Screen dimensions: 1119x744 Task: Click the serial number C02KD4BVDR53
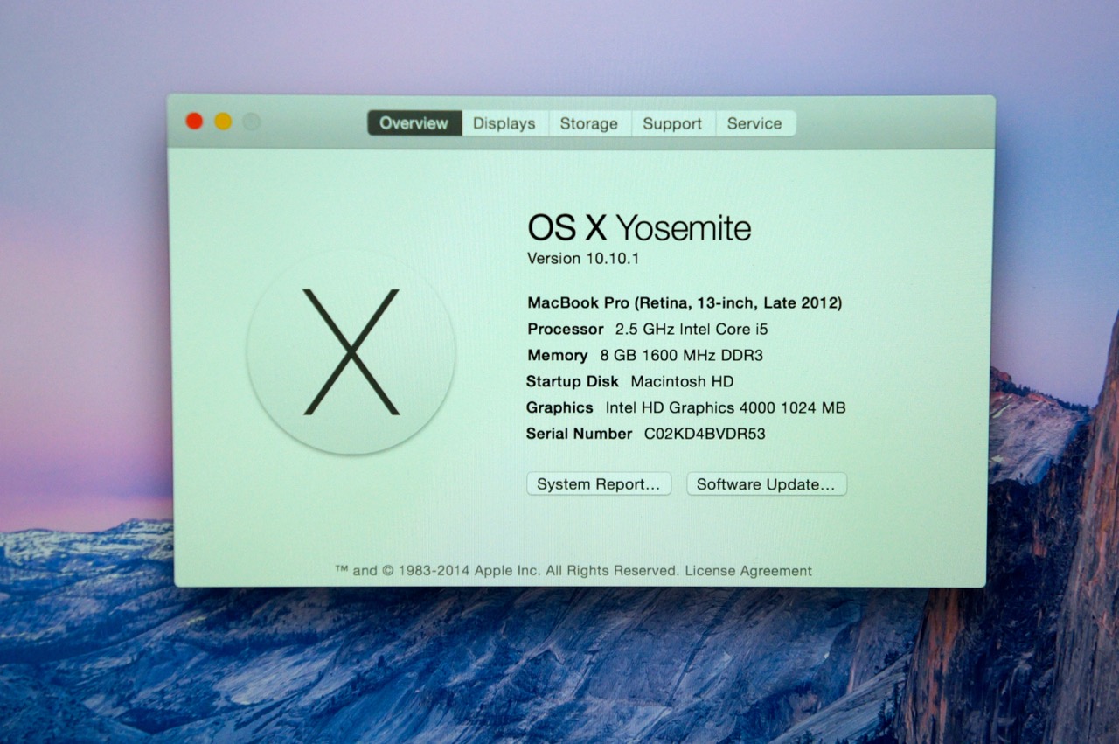[x=705, y=434]
